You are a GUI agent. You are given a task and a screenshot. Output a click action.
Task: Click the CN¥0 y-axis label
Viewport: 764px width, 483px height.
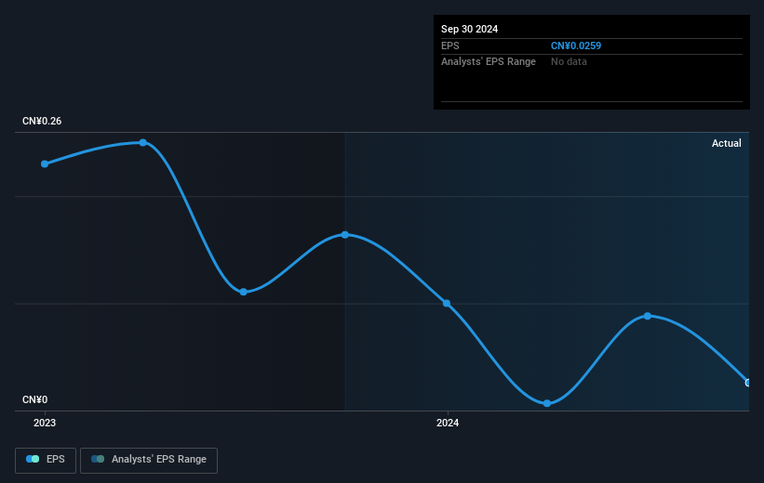(35, 399)
